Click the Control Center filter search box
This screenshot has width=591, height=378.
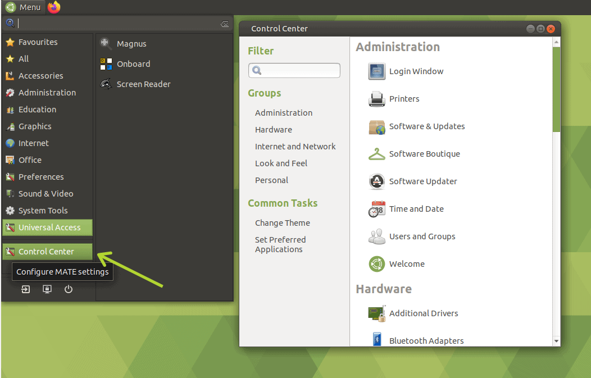click(294, 70)
